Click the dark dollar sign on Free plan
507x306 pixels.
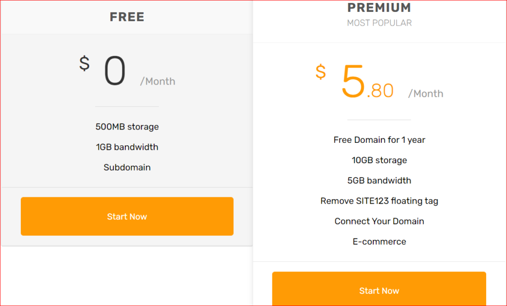(85, 63)
